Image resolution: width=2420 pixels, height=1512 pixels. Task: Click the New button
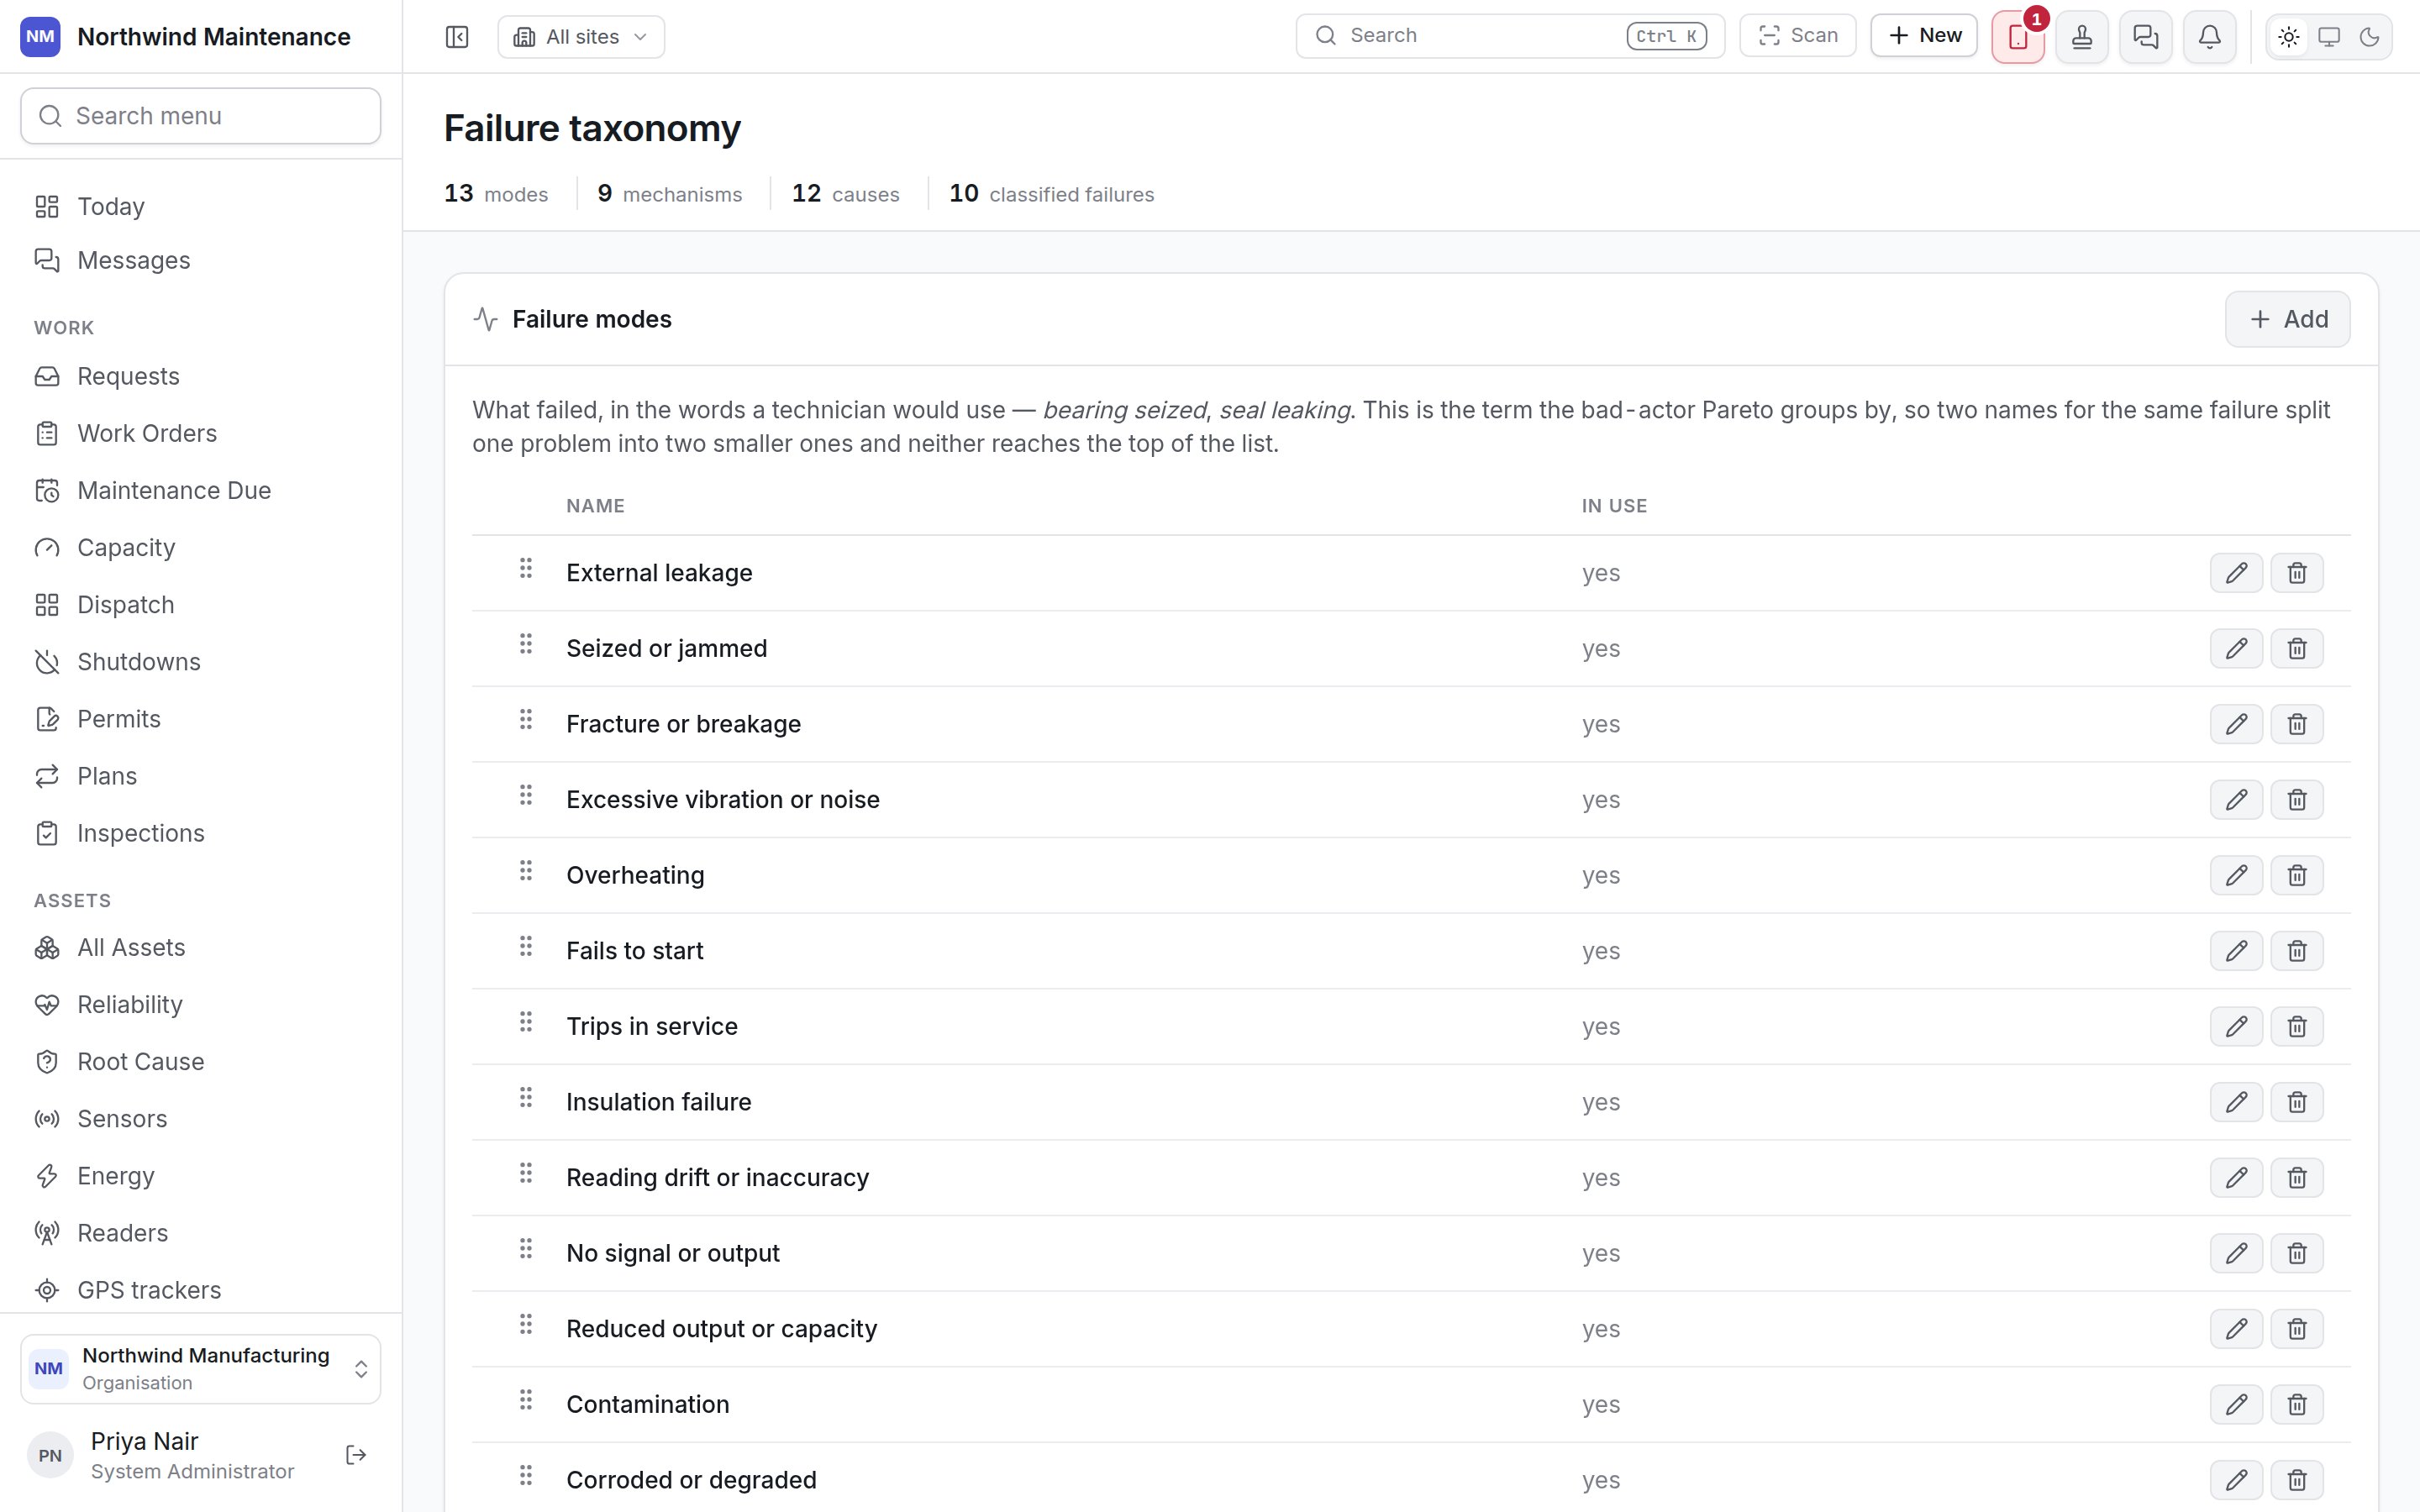(x=1924, y=36)
